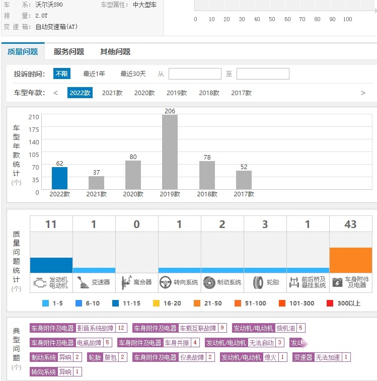
Task: Select the 2020款 model year filter
Action: coord(144,93)
